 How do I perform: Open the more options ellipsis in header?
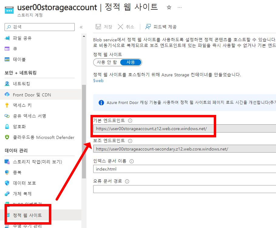pos(179,7)
